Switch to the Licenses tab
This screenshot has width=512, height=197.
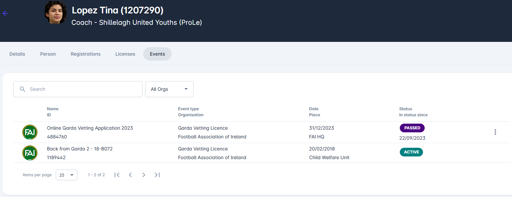coord(125,54)
